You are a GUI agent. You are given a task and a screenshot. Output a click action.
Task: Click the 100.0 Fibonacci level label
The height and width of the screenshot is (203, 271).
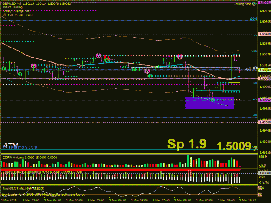tap(253, 19)
